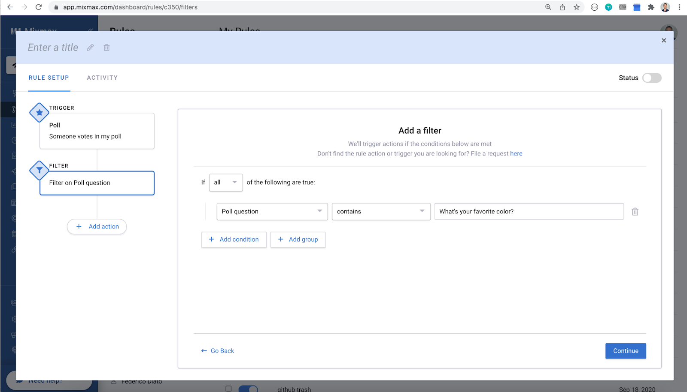Open the browser extensions puzzle icon
This screenshot has height=392, width=687.
coord(651,7)
